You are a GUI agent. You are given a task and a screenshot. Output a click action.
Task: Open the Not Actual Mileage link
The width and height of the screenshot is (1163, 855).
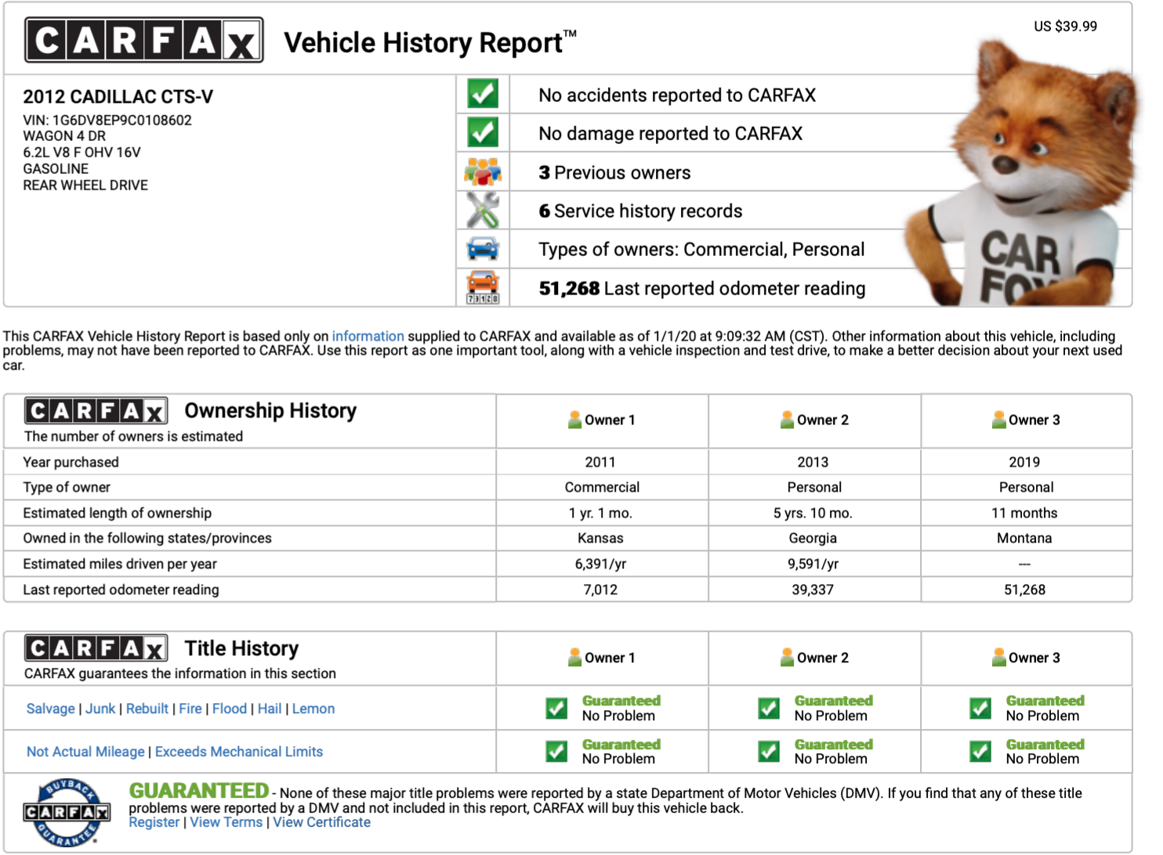[85, 752]
